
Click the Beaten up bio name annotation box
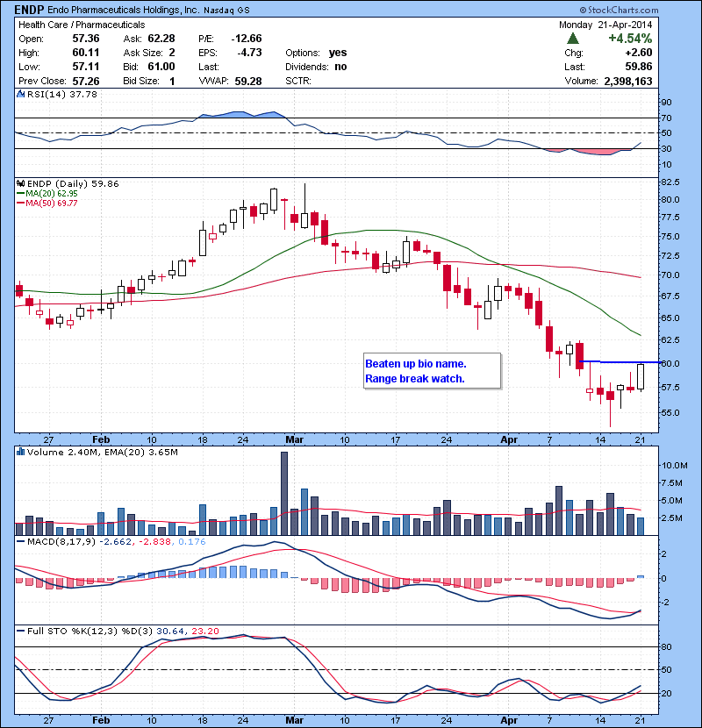432,371
